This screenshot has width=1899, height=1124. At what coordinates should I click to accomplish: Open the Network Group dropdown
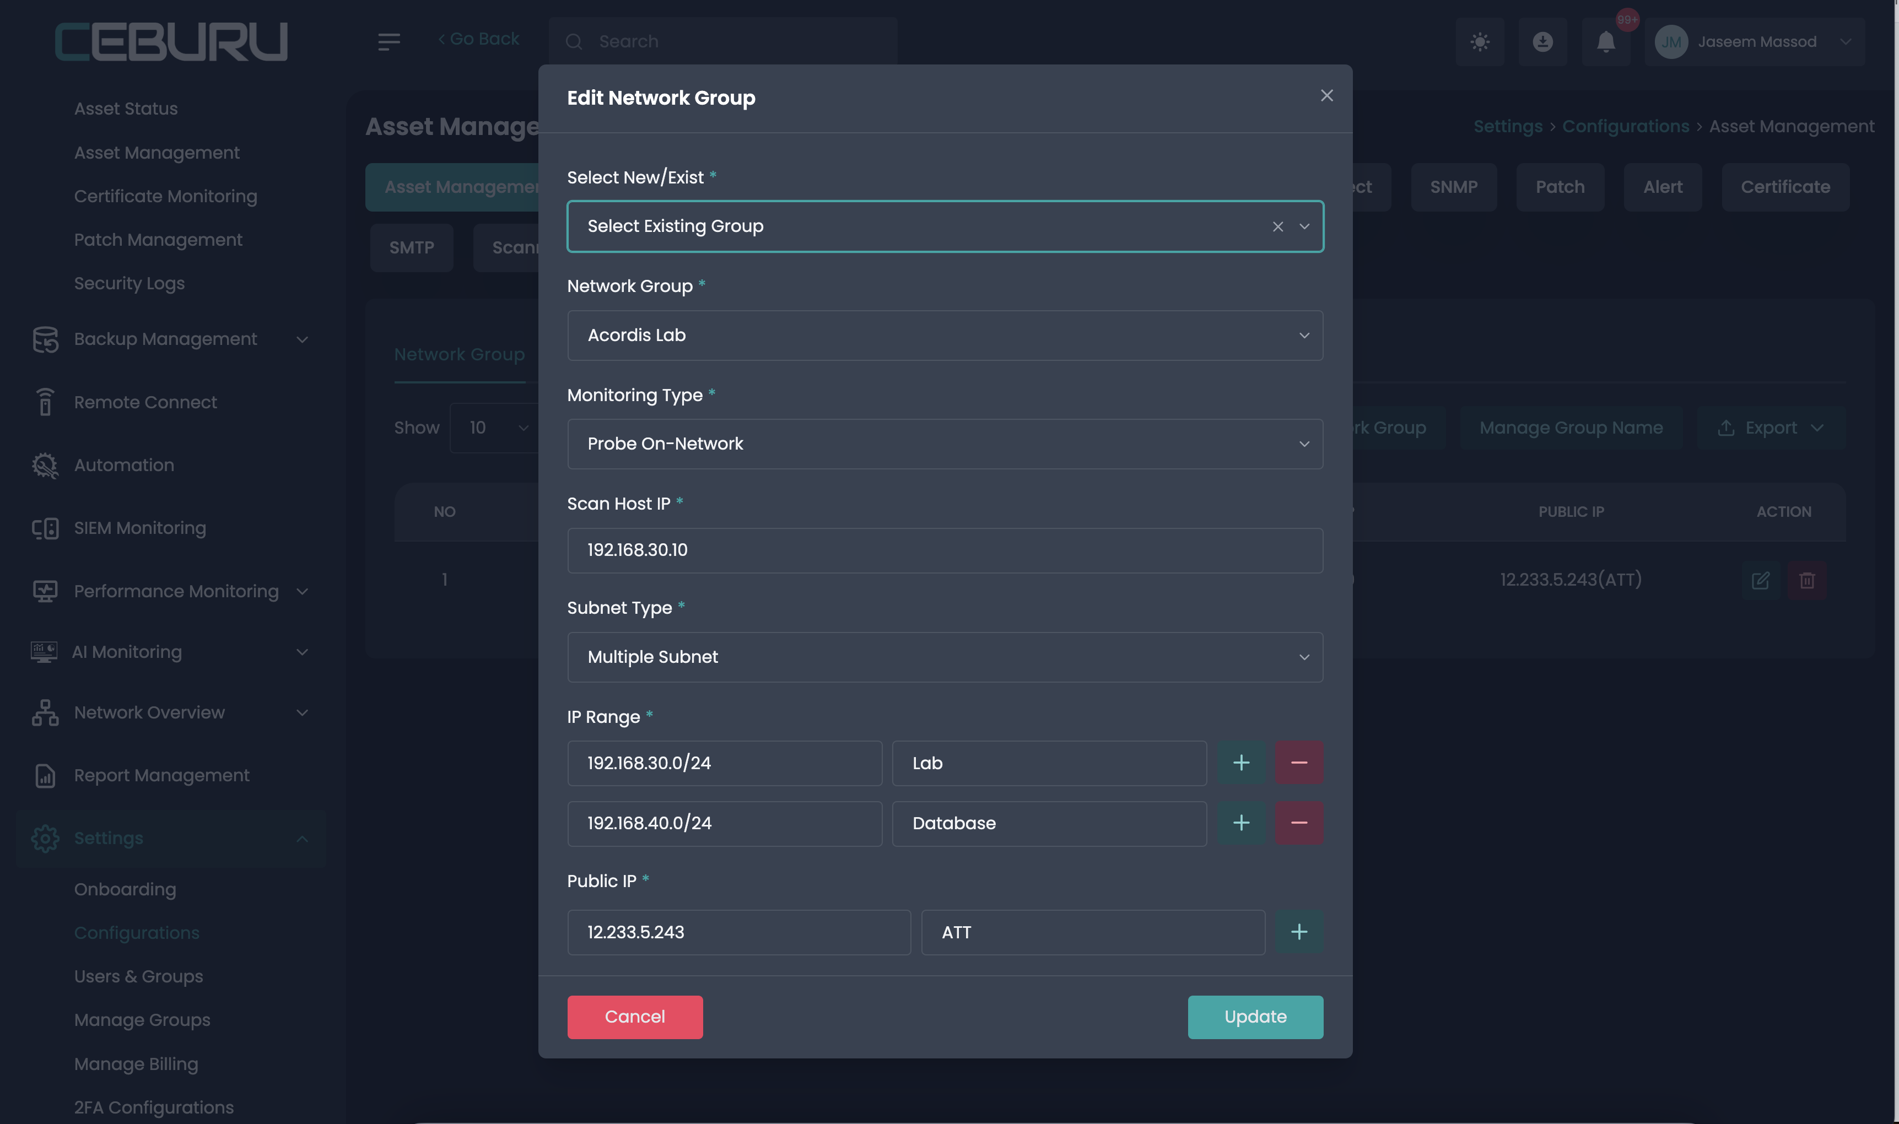945,336
